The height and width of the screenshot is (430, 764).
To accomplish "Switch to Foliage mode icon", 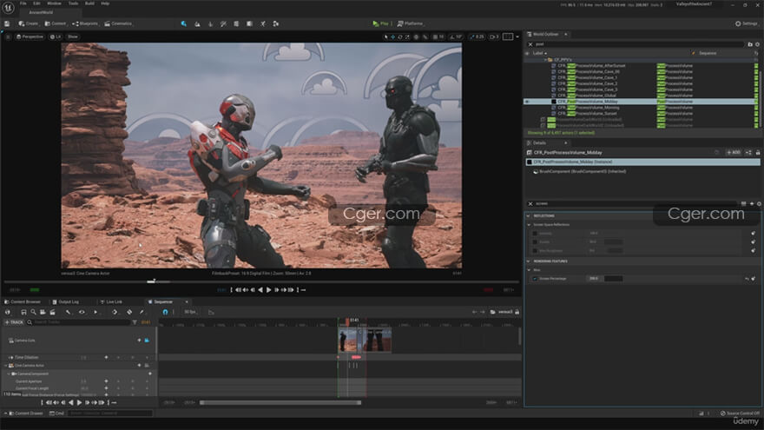I will [x=210, y=23].
